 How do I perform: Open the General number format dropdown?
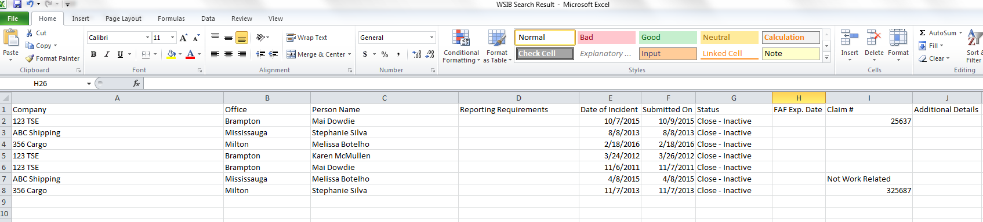click(x=432, y=38)
